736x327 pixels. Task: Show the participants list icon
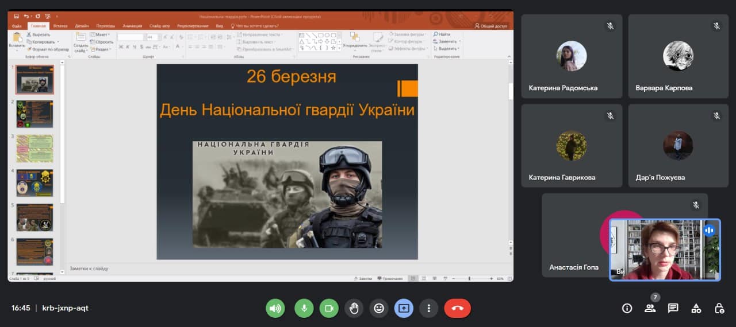click(x=650, y=308)
